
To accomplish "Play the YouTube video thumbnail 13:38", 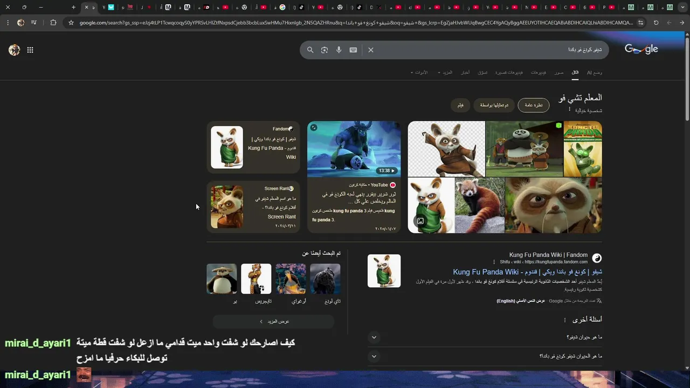I will pos(354,149).
